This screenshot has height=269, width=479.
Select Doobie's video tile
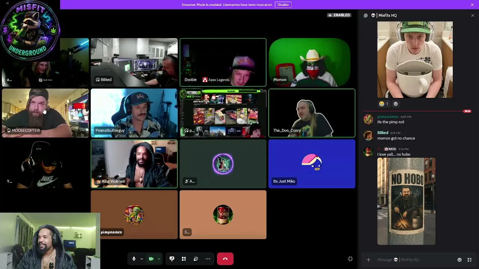click(x=223, y=62)
